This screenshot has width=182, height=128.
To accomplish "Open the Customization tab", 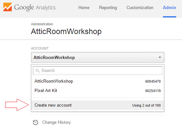I will pyautogui.click(x=140, y=7).
